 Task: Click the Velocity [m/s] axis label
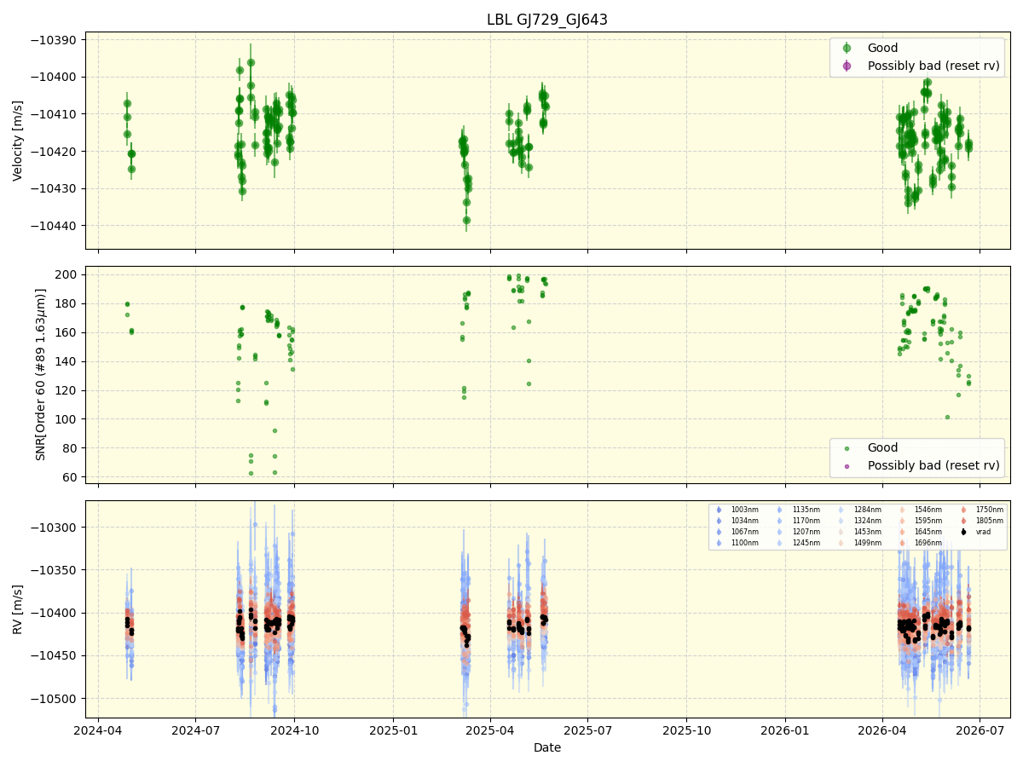18,141
